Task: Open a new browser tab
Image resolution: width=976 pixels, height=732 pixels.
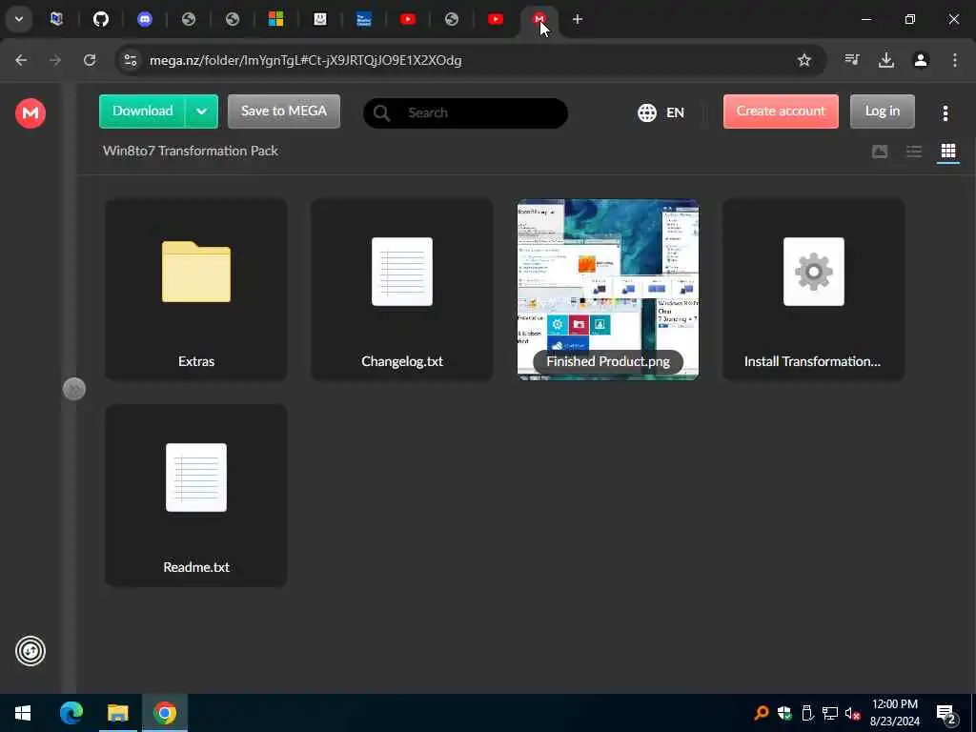Action: [x=577, y=19]
